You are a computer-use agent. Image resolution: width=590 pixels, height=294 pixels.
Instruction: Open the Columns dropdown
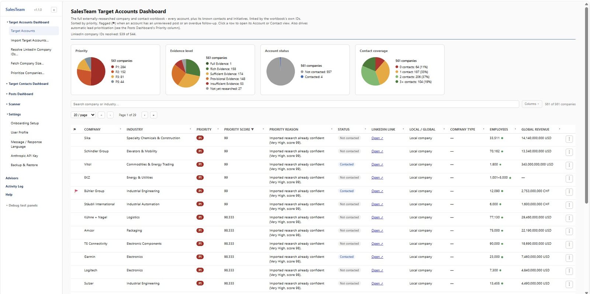click(x=532, y=104)
